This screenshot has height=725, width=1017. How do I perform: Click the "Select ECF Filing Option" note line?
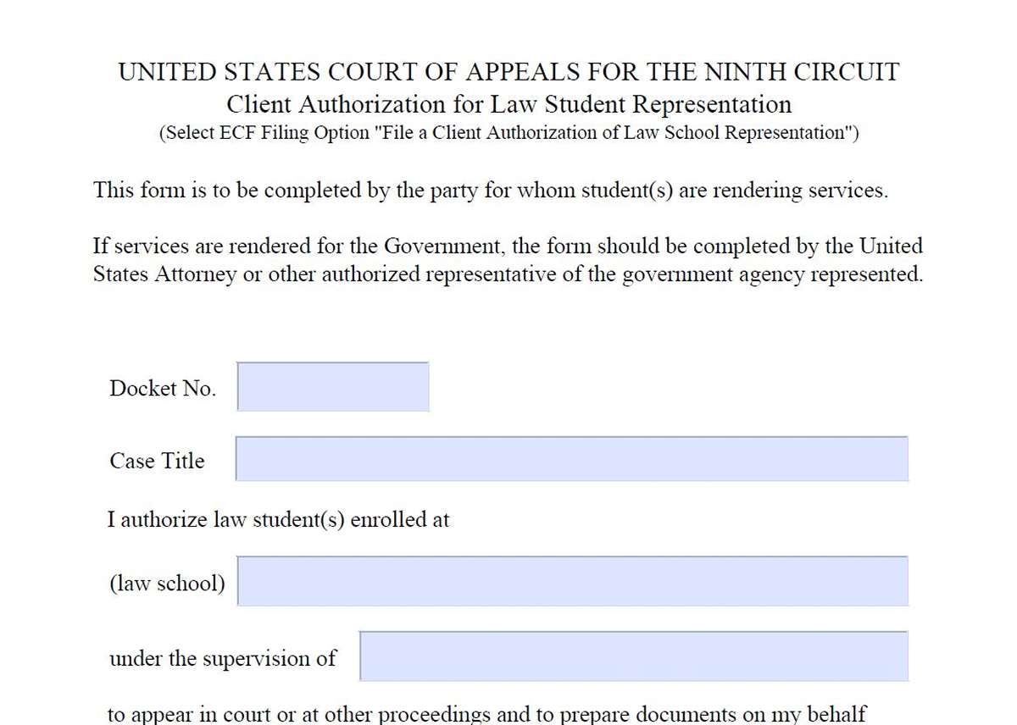click(508, 134)
